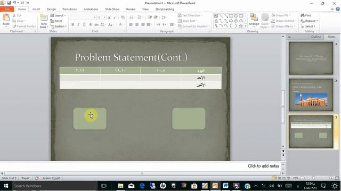Switch to the Outline pane tab
Image resolution: width=341 pixels, height=191 pixels.
pyautogui.click(x=316, y=37)
